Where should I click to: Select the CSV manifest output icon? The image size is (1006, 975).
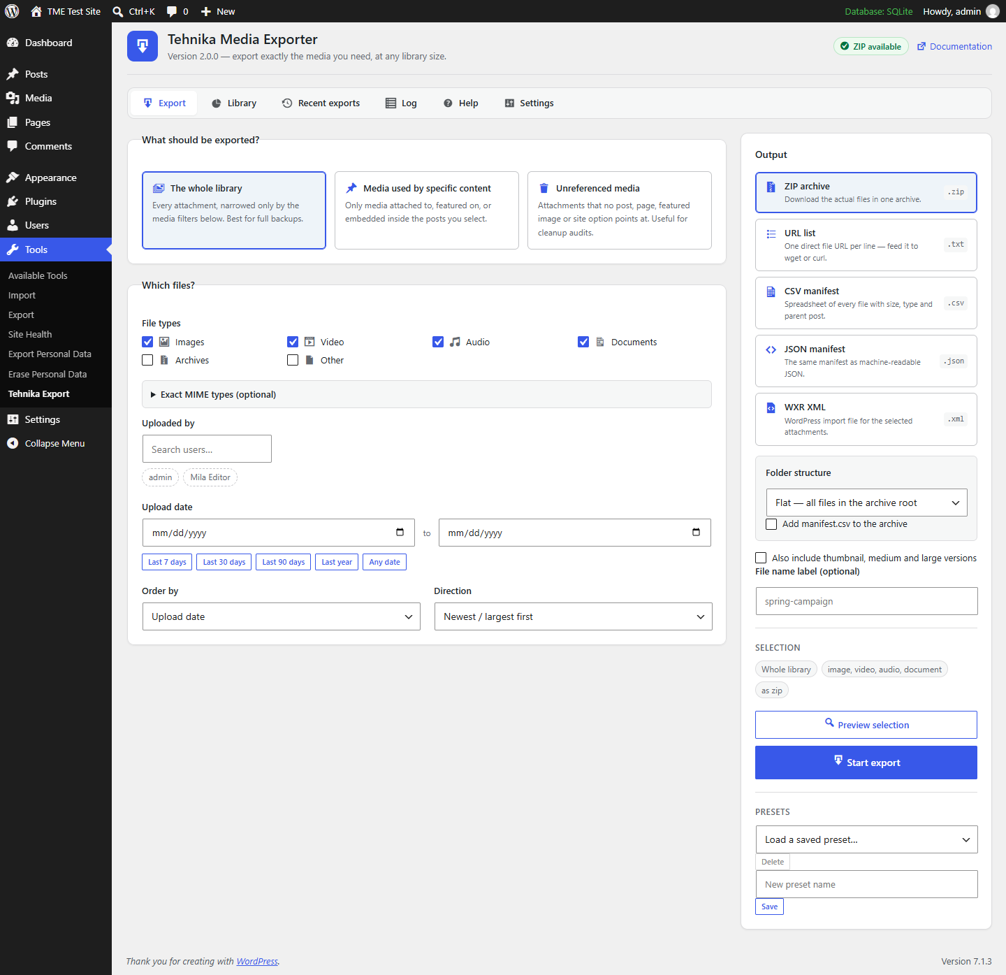point(771,291)
